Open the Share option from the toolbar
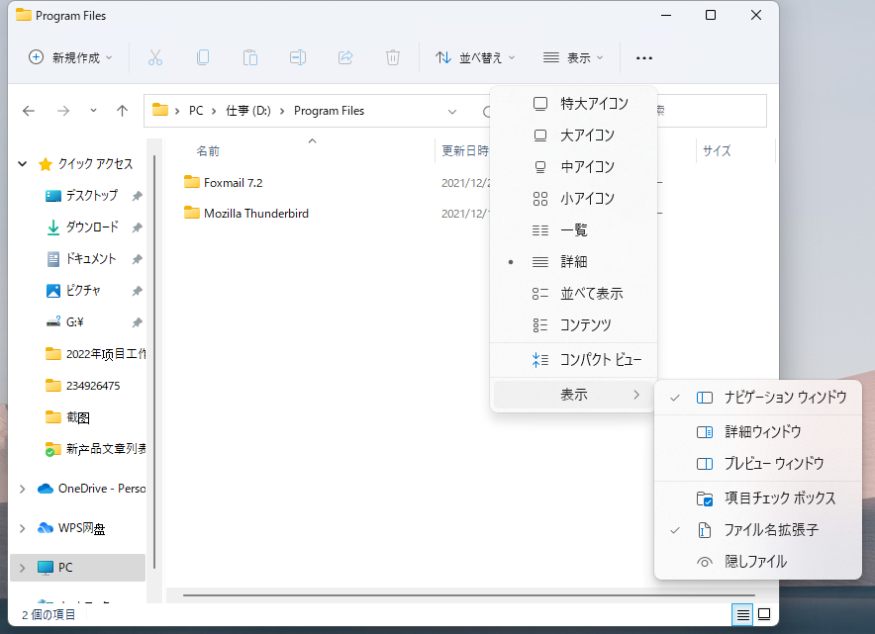Image resolution: width=875 pixels, height=634 pixels. pyautogui.click(x=344, y=57)
